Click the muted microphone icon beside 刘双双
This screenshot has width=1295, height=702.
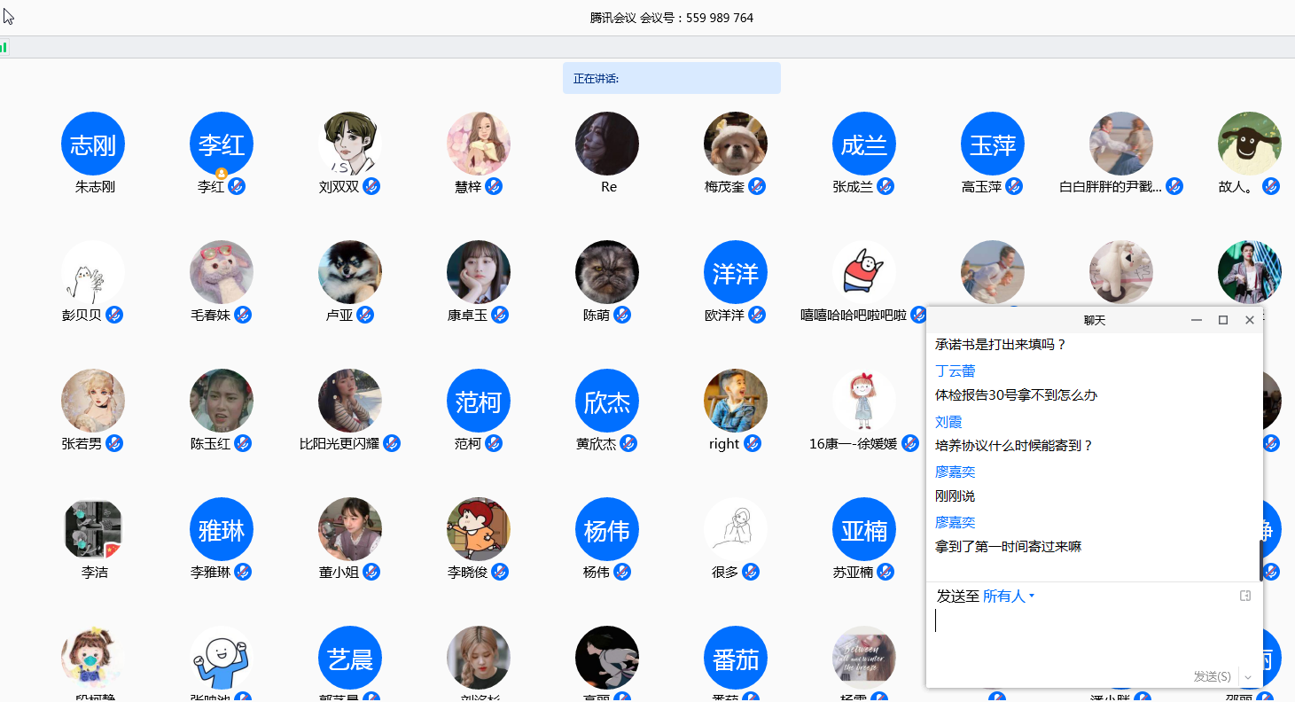click(x=372, y=186)
